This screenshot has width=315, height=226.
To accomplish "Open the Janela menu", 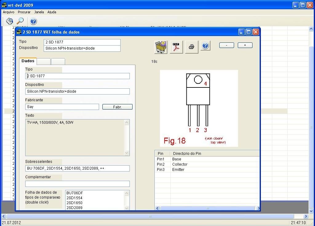I will pos(39,12).
